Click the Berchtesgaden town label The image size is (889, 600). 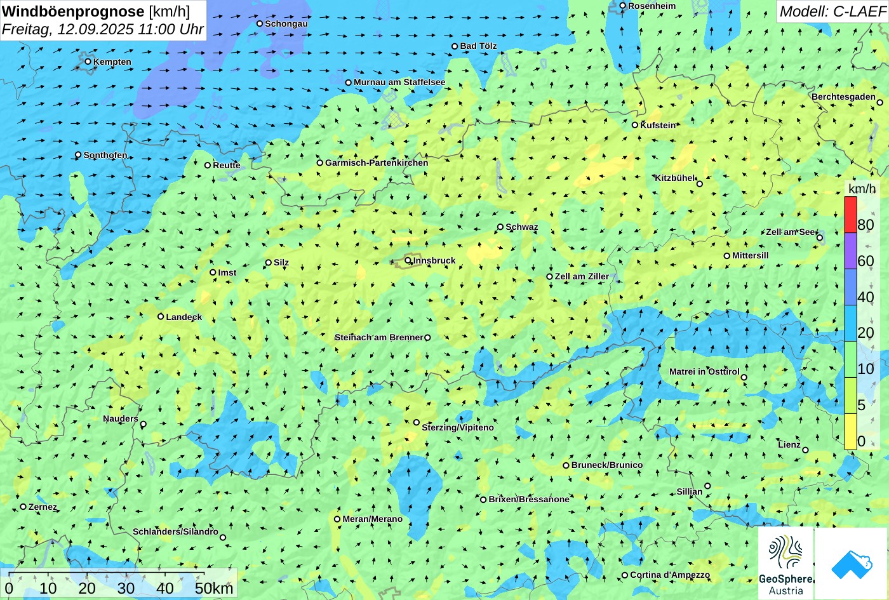pos(843,97)
